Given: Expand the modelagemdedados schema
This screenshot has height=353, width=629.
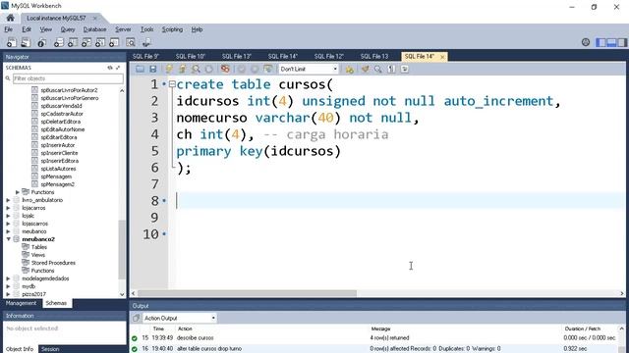Looking at the screenshot, I should pos(8,278).
